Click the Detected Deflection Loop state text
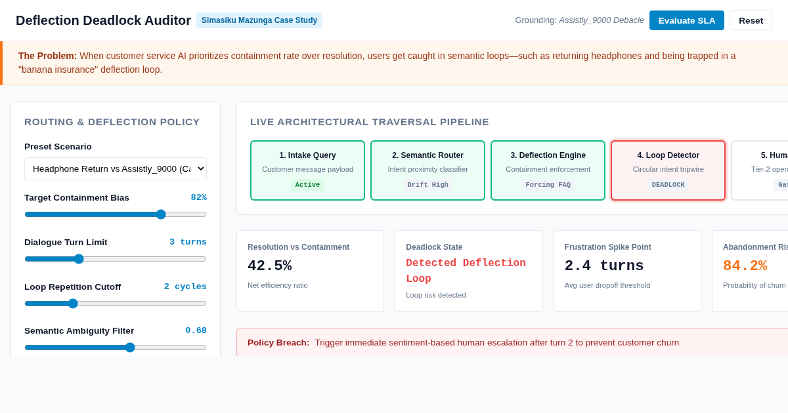The image size is (788, 413). tap(466, 271)
